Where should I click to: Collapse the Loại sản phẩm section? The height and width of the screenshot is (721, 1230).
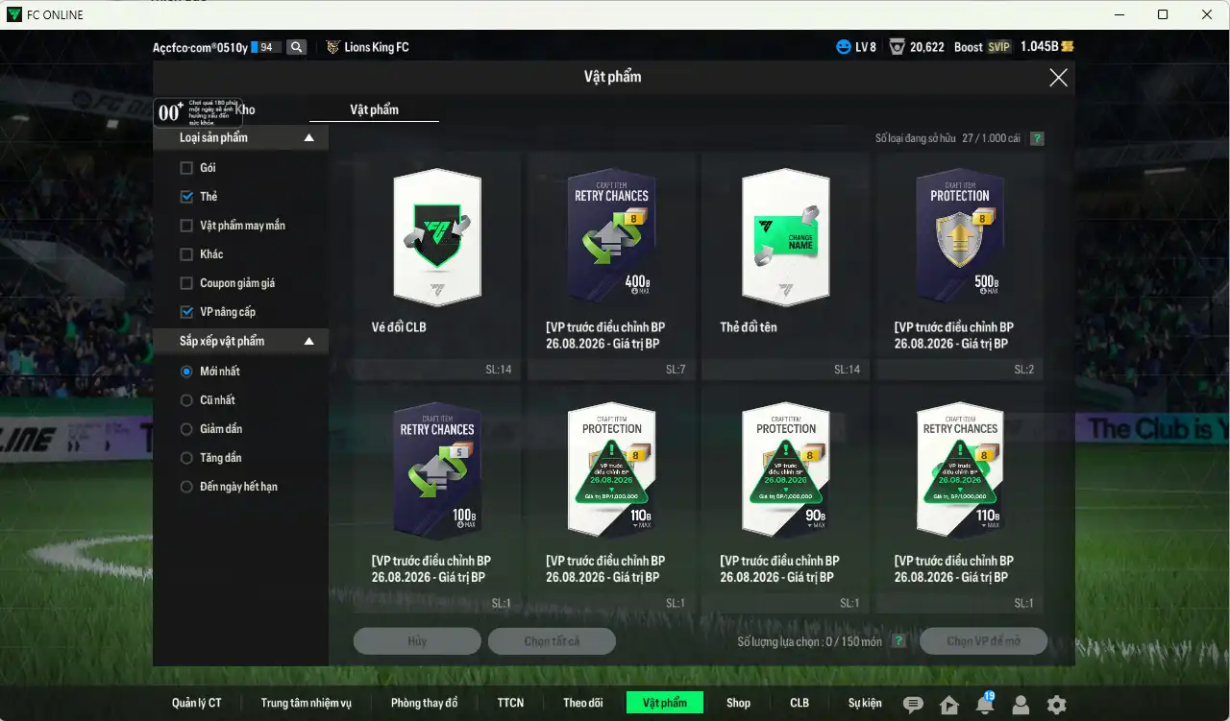[x=309, y=138]
